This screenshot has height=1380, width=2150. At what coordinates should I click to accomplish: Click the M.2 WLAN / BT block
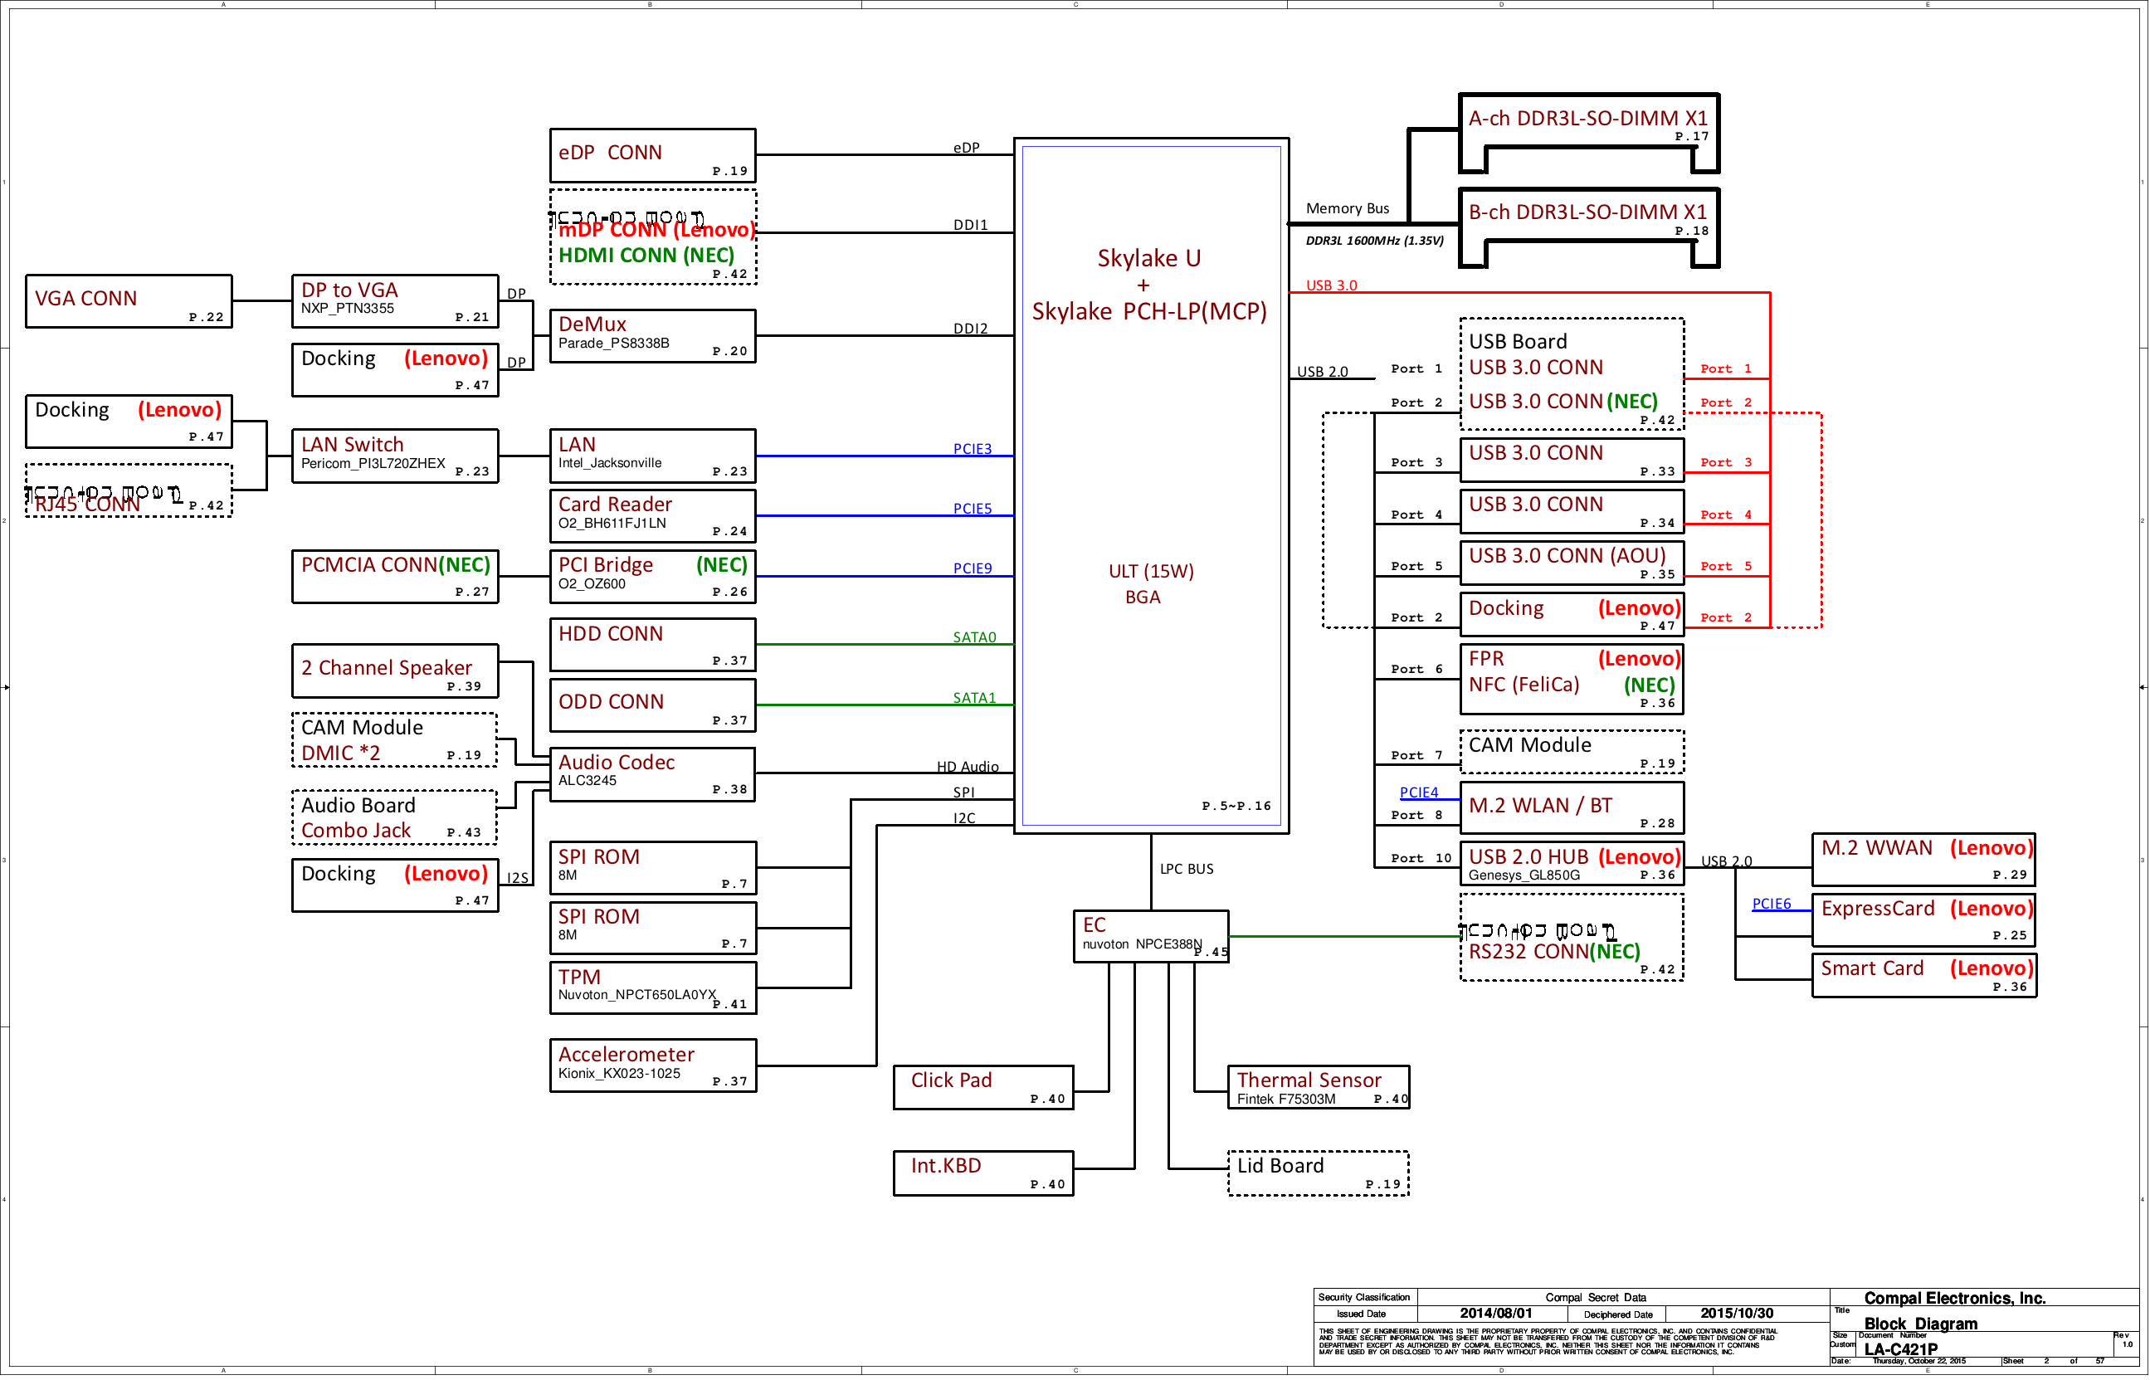[1572, 807]
